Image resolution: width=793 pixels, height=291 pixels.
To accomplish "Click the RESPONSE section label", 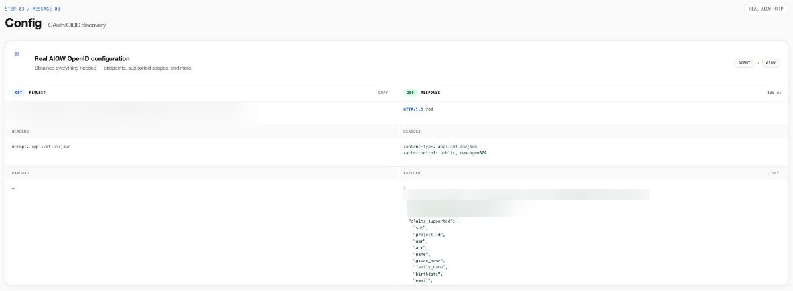I will [431, 93].
